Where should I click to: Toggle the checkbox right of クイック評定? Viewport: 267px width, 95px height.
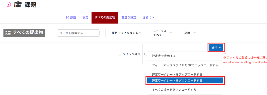point(146,54)
